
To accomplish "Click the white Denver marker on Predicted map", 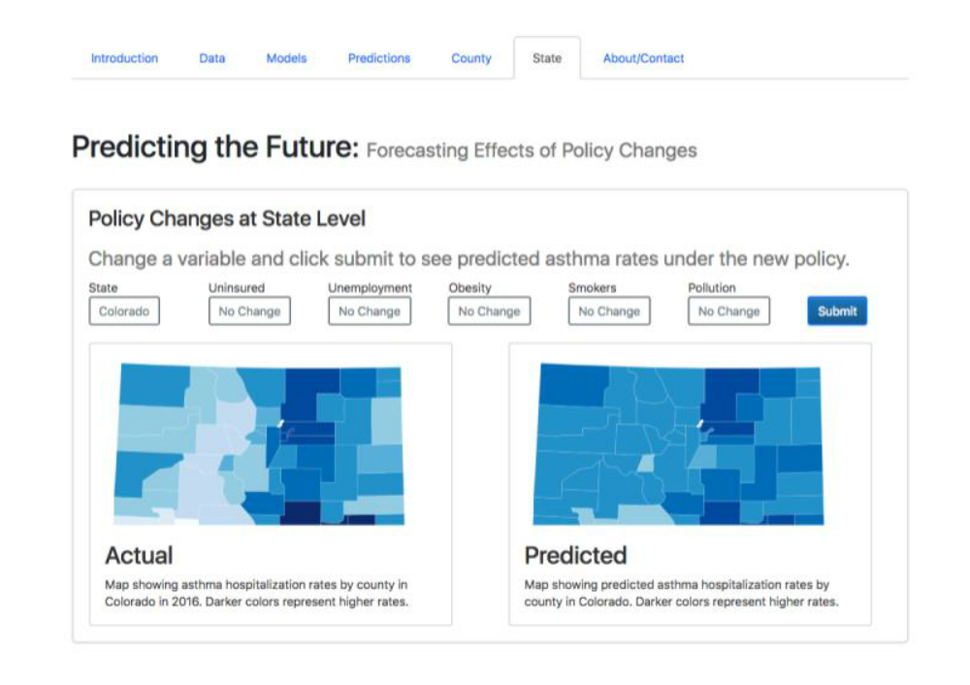I will pos(700,423).
